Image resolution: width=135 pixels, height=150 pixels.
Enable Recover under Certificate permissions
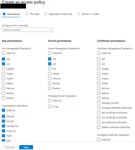(99, 88)
